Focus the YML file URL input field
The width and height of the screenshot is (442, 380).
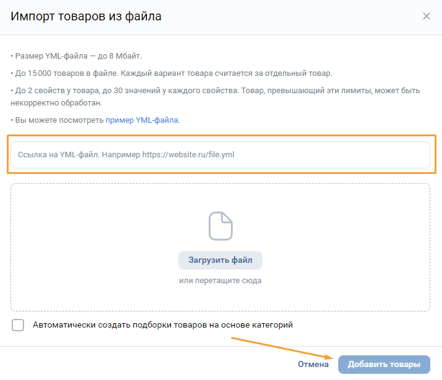click(x=220, y=155)
